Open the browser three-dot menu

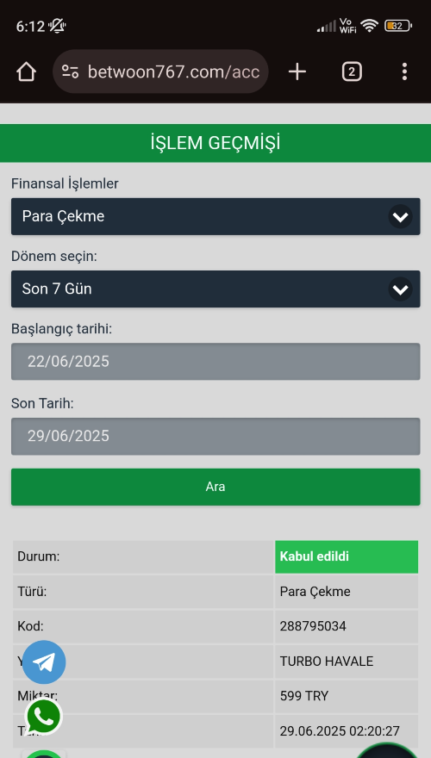tap(404, 72)
